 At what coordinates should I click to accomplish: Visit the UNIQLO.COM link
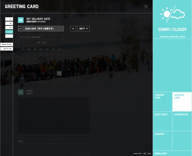point(161,153)
